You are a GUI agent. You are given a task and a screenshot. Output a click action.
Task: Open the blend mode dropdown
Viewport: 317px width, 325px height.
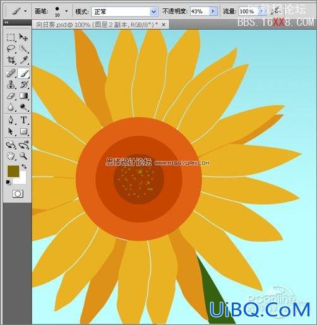click(x=153, y=11)
